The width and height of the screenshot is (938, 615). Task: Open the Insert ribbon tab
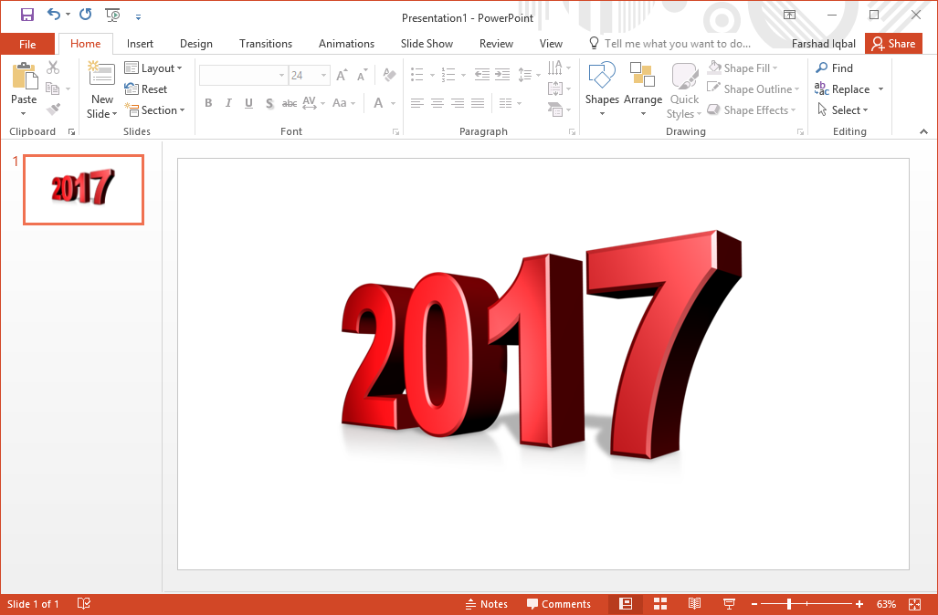140,44
